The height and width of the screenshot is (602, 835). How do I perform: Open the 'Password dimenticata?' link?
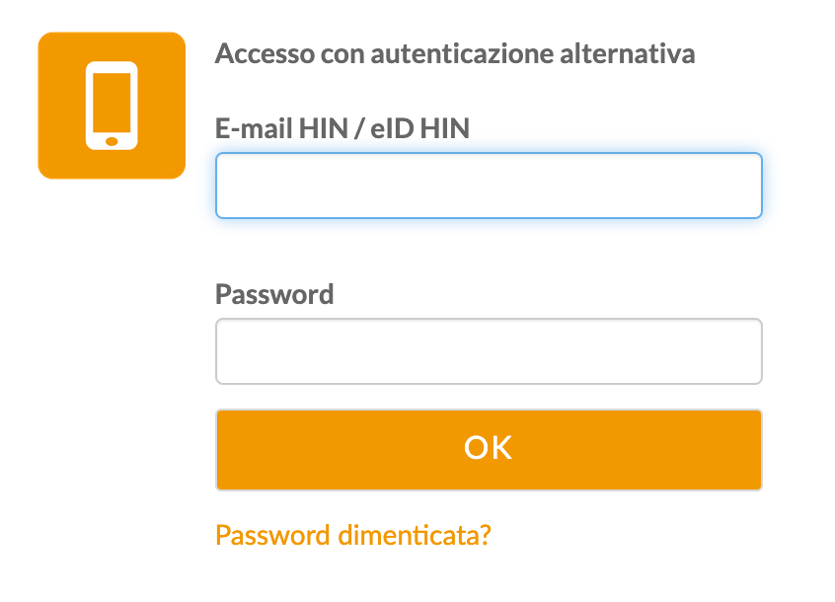[x=353, y=535]
